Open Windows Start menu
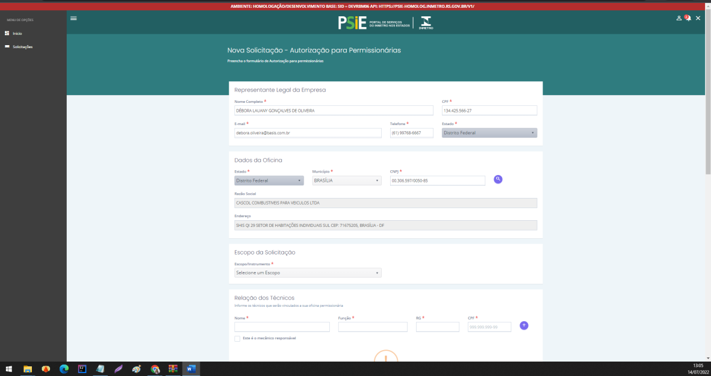 pos(8,369)
